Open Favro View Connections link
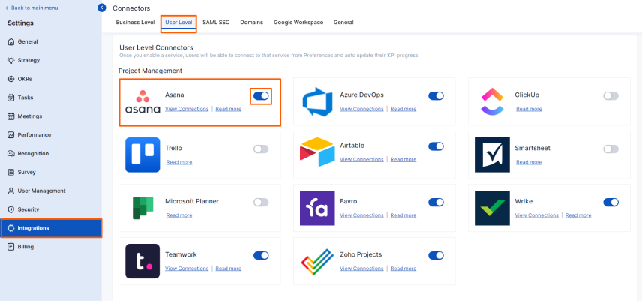Viewport: 642px width, 301px height. pyautogui.click(x=361, y=215)
